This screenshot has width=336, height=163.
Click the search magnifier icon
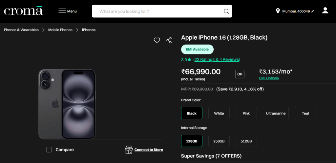[226, 11]
